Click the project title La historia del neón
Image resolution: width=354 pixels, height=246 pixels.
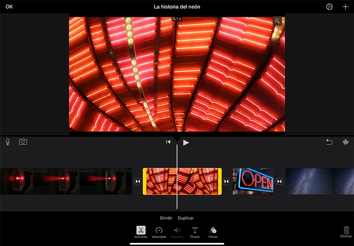[x=177, y=7]
